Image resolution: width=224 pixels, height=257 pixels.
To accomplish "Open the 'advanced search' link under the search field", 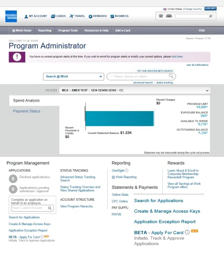I will (x=143, y=83).
